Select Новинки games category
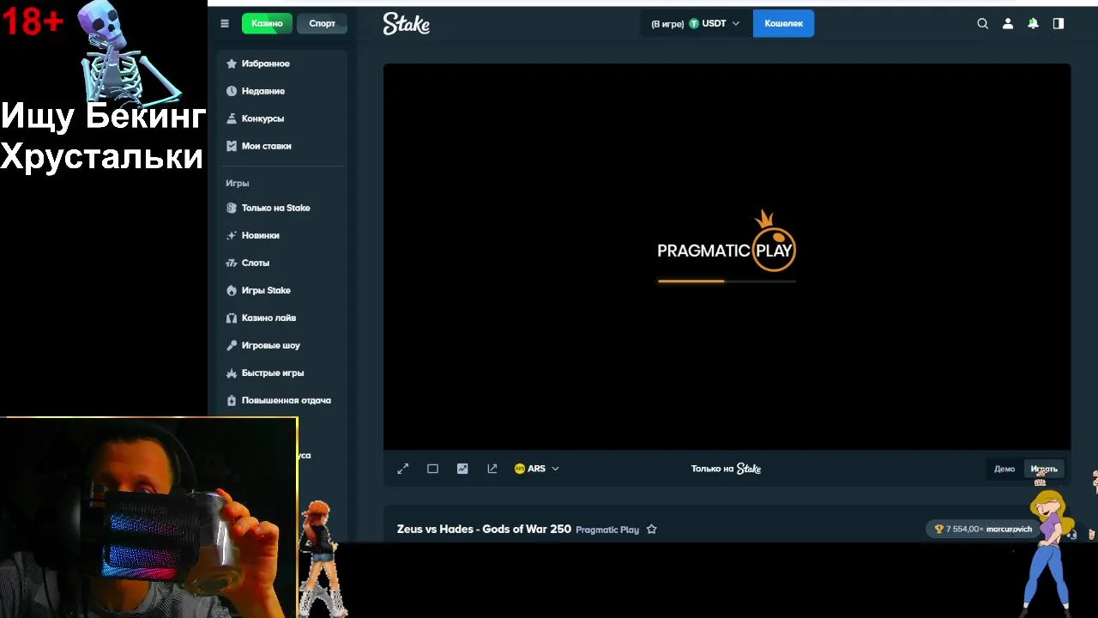The image size is (1098, 618). tap(283, 235)
